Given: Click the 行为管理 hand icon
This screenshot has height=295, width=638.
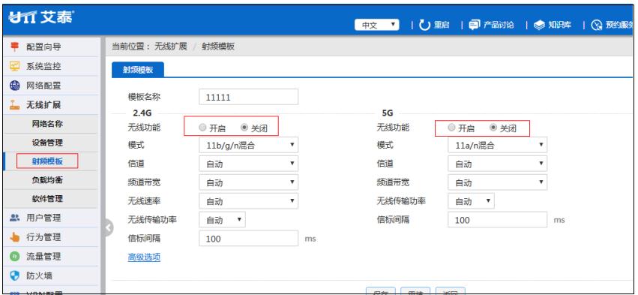Looking at the screenshot, I should pos(15,237).
